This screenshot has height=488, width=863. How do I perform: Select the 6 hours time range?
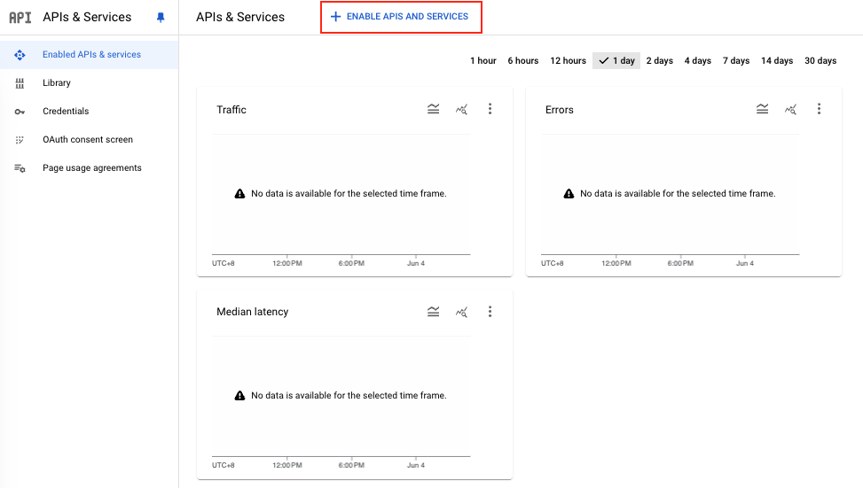[x=523, y=60]
